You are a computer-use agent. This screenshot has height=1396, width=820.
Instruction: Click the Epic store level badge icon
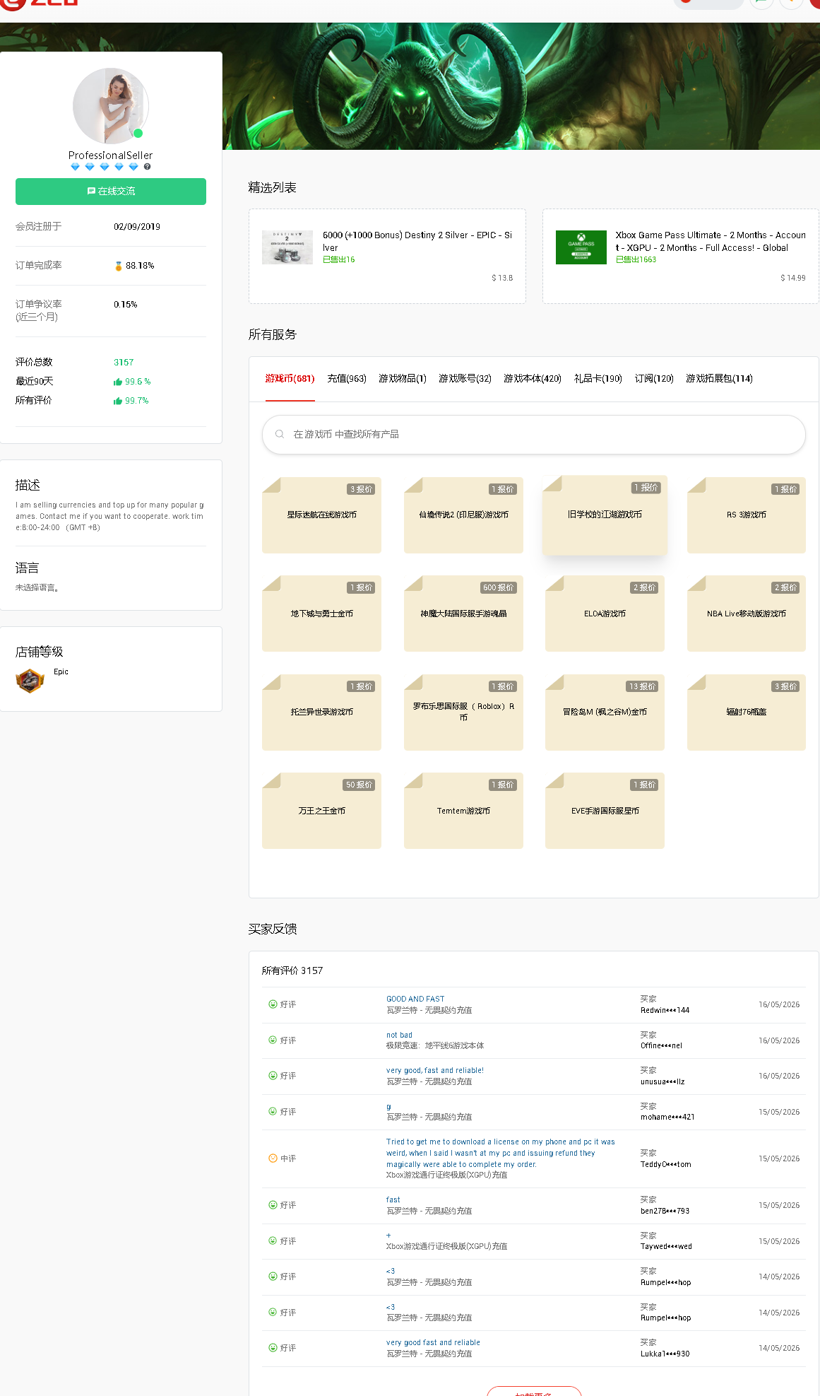point(30,681)
